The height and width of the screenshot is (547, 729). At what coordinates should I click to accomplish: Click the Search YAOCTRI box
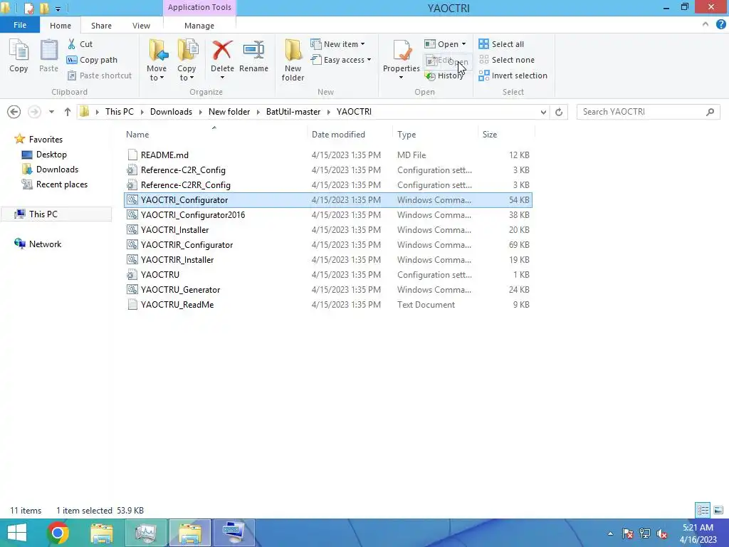[648, 112]
